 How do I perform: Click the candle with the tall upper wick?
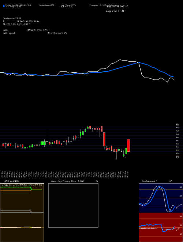point(47,137)
